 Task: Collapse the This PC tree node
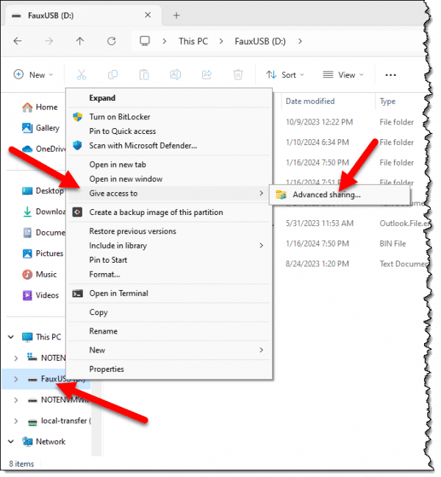pyautogui.click(x=11, y=337)
